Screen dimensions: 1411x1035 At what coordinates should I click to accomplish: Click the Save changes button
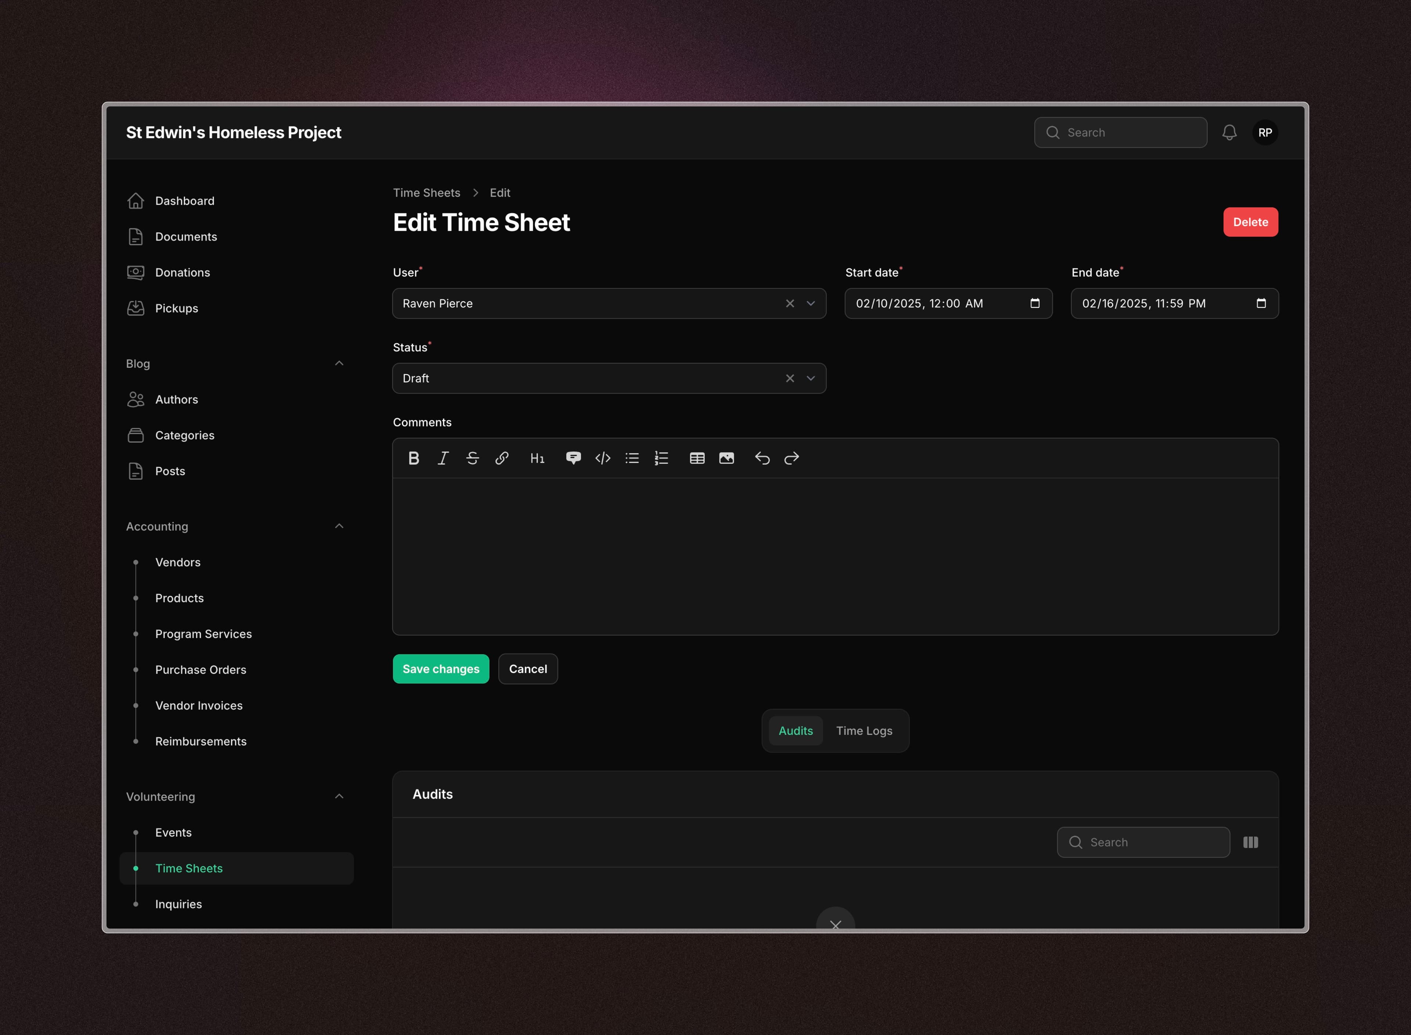pos(441,668)
